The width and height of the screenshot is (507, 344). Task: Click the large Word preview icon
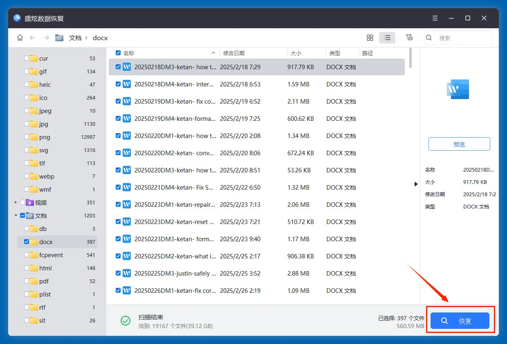pos(458,89)
